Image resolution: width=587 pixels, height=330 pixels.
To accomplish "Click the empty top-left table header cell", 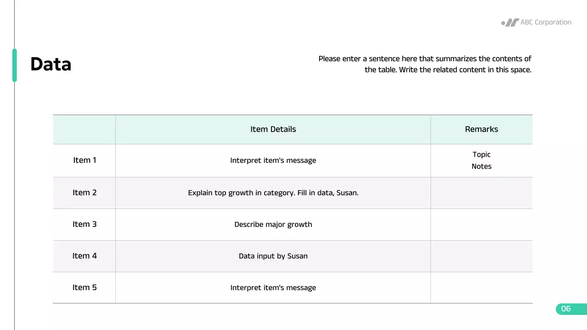I will (x=84, y=129).
